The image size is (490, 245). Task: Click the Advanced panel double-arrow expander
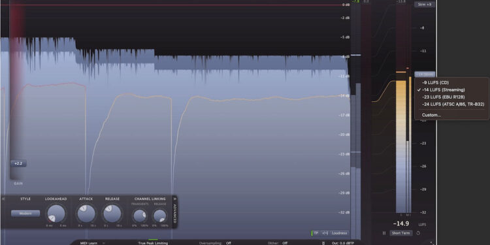point(174,198)
